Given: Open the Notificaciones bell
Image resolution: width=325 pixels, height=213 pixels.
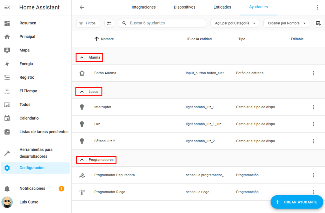Looking at the screenshot, I should [x=7, y=189].
